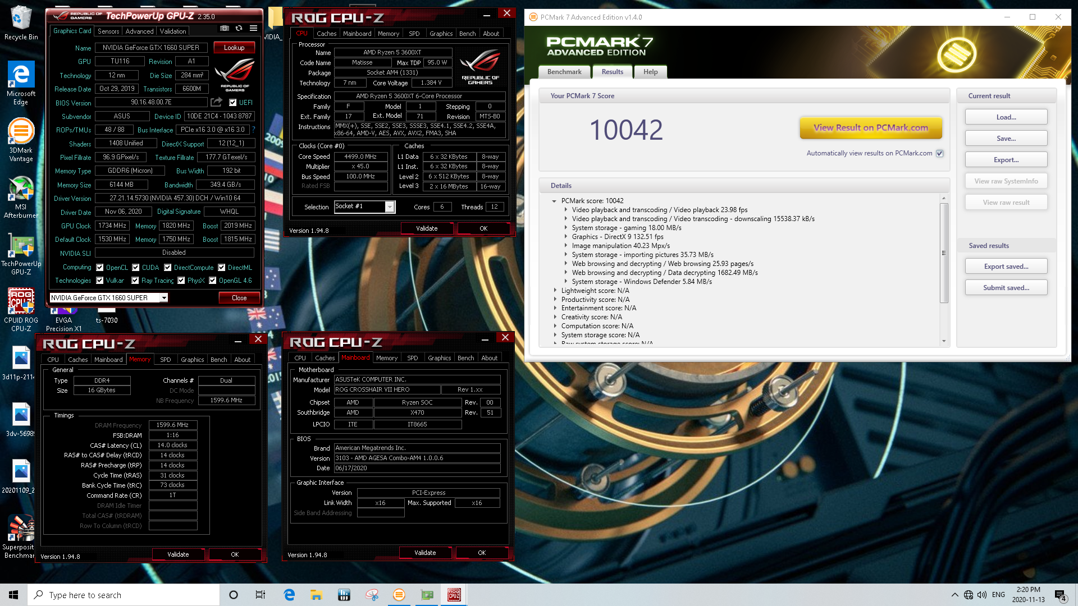
Task: Switch to ROG CPU-Z via taskbar icon
Action: click(454, 595)
